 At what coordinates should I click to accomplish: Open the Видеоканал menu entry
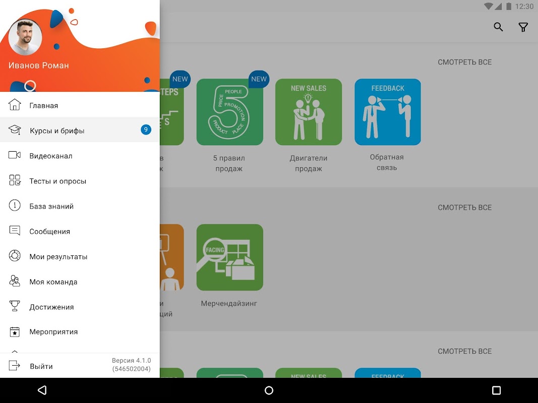[80, 155]
